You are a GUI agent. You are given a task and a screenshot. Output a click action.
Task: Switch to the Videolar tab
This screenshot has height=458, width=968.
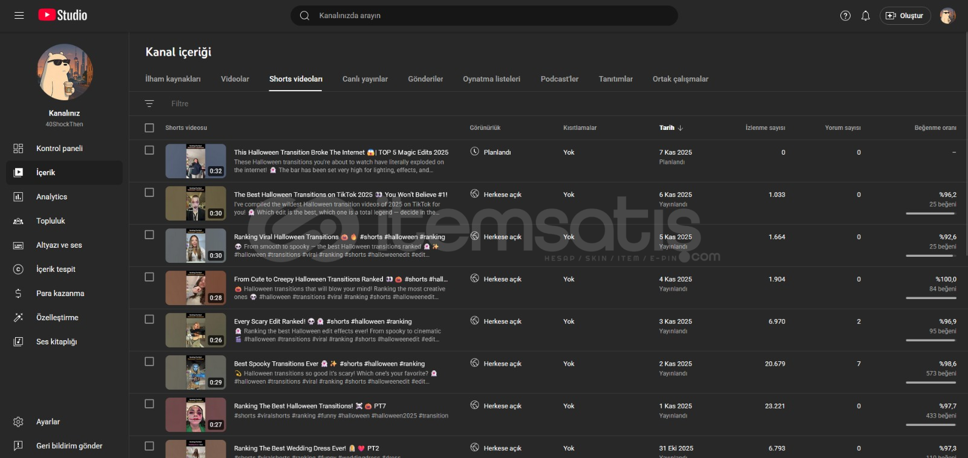click(x=235, y=79)
